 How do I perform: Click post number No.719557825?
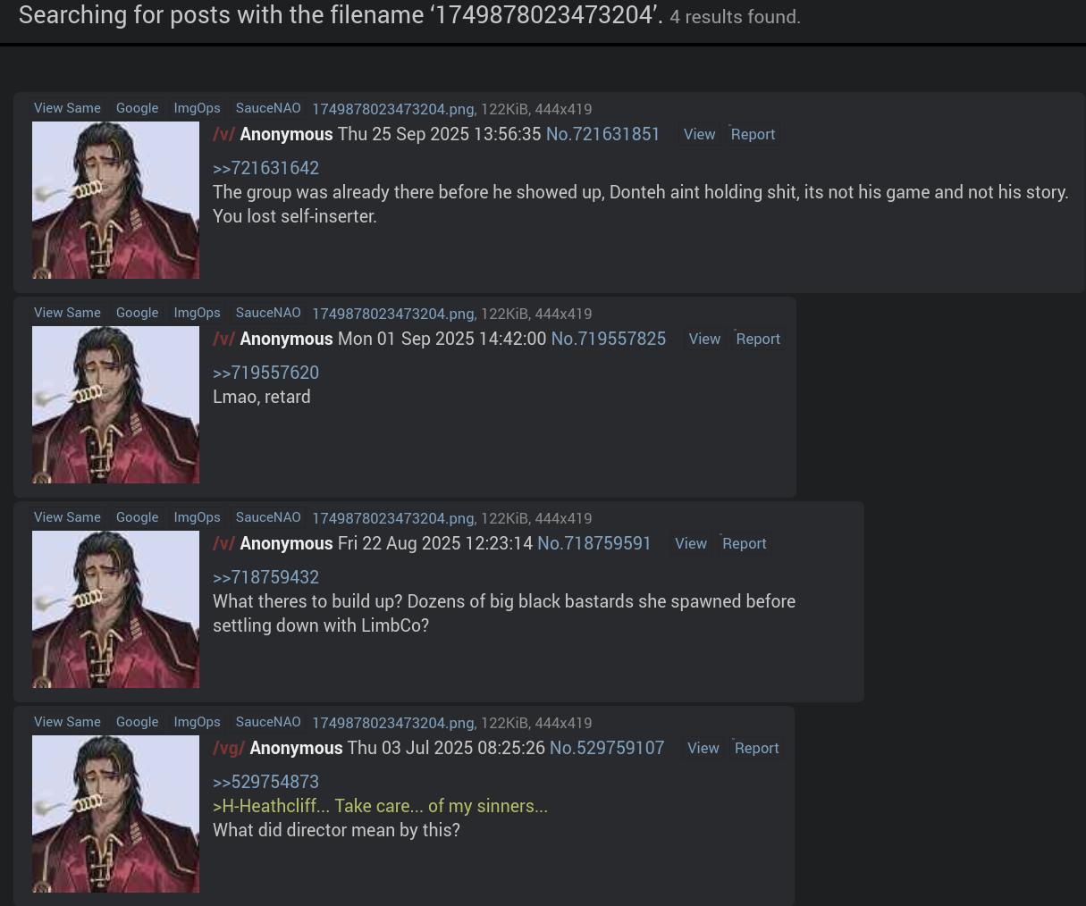point(609,339)
